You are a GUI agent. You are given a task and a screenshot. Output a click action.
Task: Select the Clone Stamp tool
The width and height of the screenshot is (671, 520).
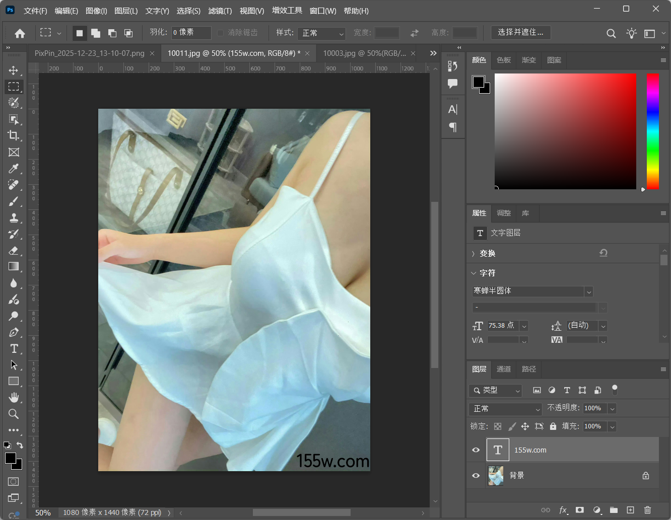pos(14,217)
